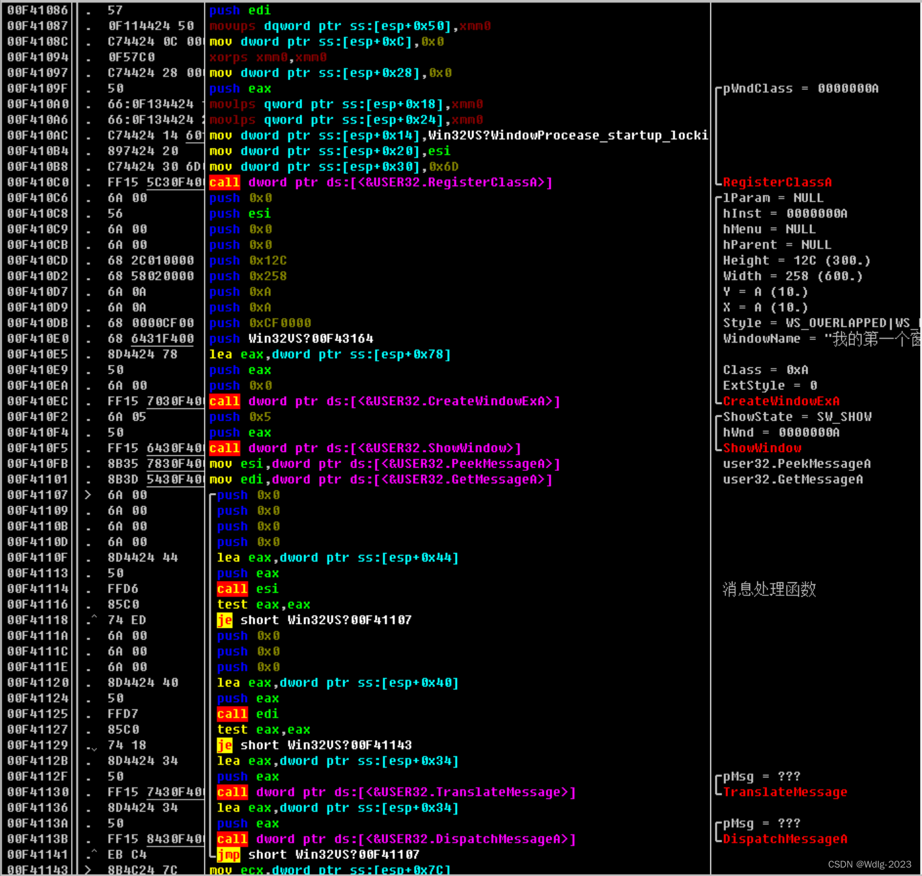Select the xorps xmm0,xmm0 instruction
The image size is (922, 876).
[268, 57]
